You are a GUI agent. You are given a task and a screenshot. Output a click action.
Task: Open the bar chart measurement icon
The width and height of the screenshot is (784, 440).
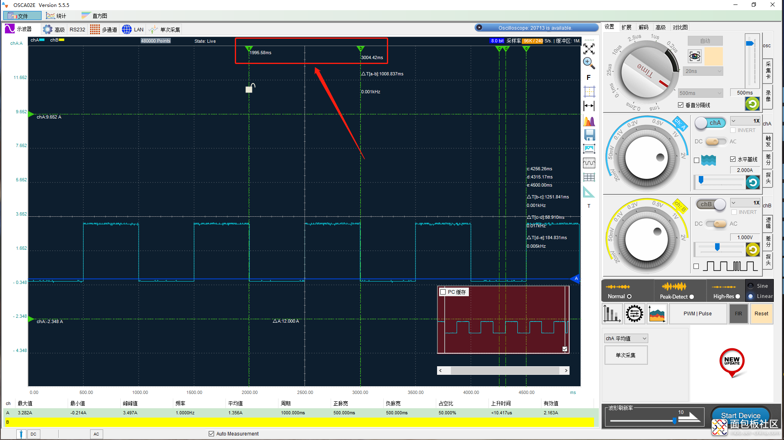[612, 314]
